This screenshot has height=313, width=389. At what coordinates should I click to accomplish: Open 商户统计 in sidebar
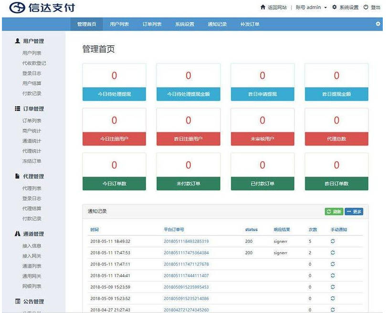point(32,131)
